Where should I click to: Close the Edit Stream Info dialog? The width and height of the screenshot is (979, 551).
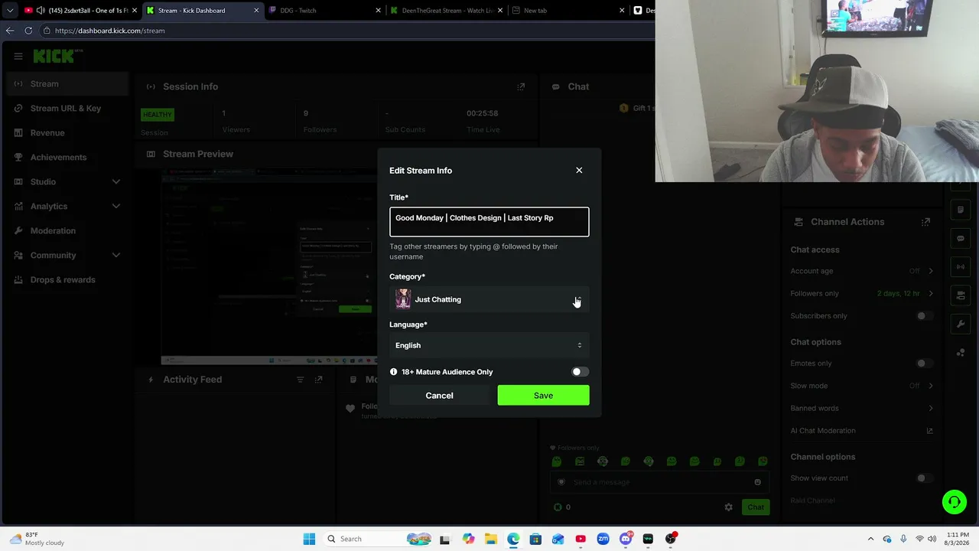(x=579, y=170)
